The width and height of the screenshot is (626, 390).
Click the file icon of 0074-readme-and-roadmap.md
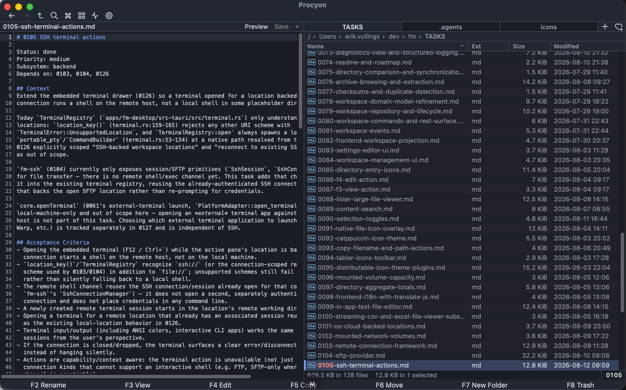pyautogui.click(x=311, y=62)
